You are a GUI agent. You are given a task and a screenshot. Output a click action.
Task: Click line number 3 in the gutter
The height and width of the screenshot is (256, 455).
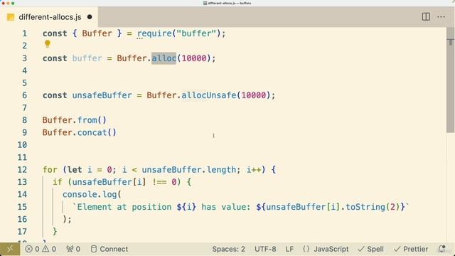click(25, 58)
